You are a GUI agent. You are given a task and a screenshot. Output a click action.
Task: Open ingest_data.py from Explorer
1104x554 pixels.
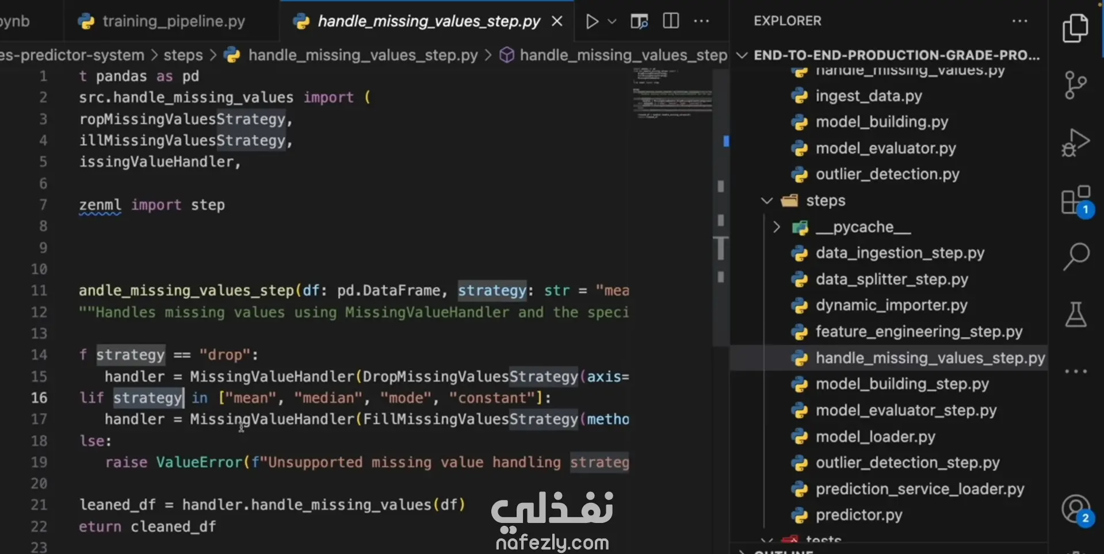869,96
